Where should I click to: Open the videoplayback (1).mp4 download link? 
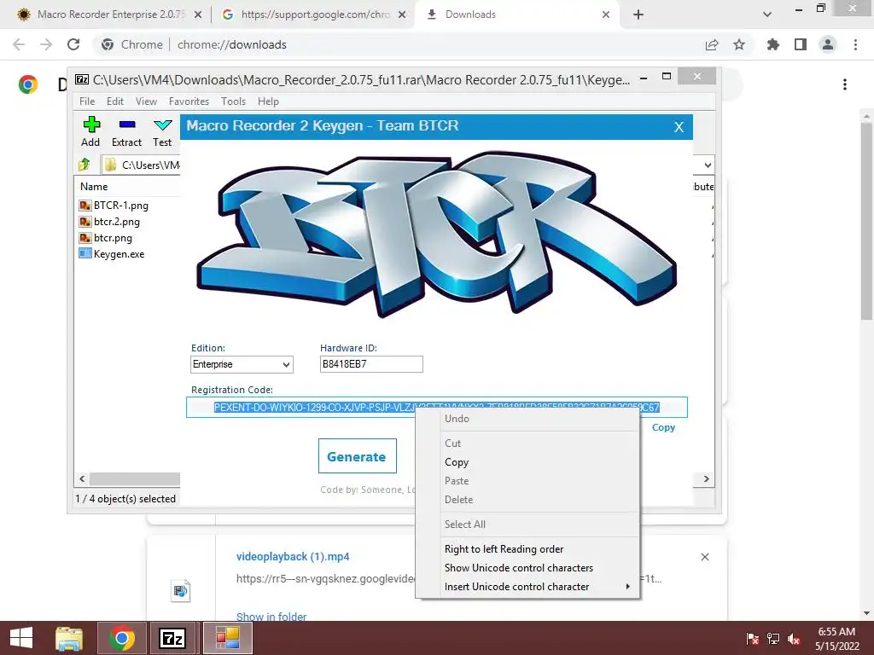pyautogui.click(x=293, y=556)
